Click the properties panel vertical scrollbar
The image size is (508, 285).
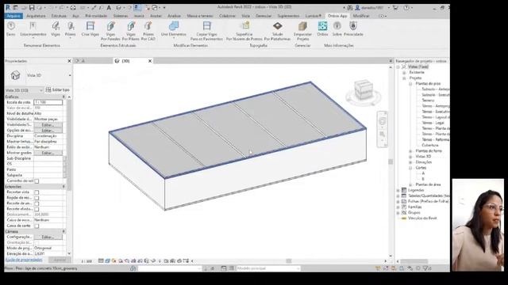tap(69, 146)
